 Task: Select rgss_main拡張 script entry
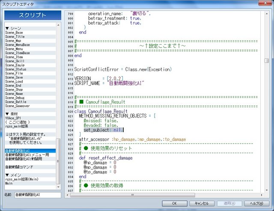[30, 126]
